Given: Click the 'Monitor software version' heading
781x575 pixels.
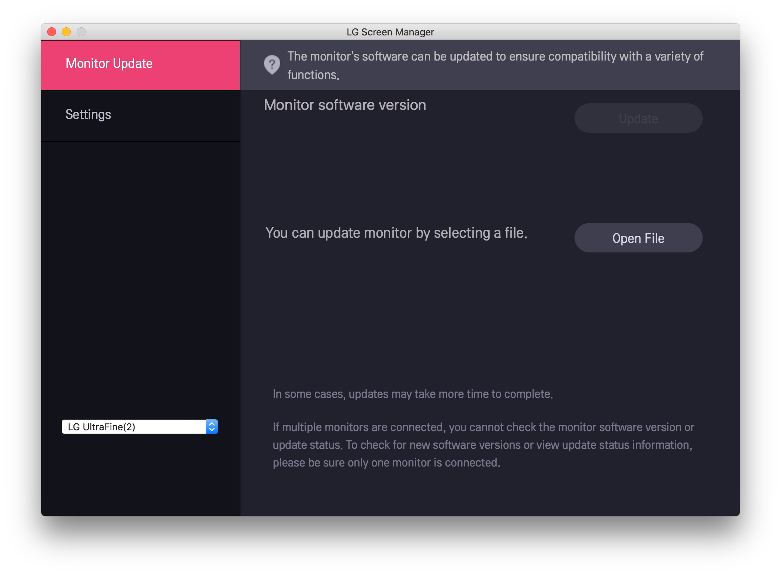Looking at the screenshot, I should click(345, 105).
